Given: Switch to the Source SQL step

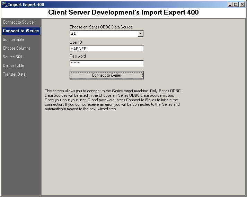Looking at the screenshot, I should [x=13, y=57].
